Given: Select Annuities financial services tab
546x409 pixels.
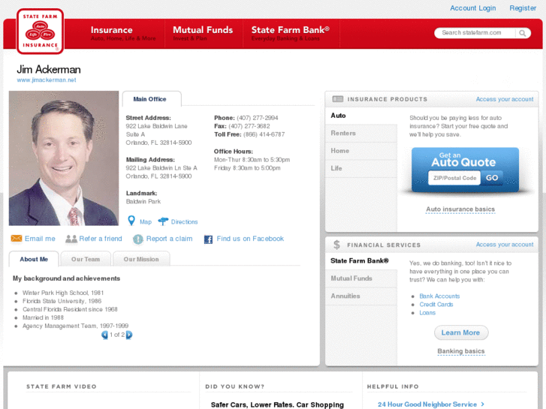Looking at the screenshot, I should click(360, 296).
